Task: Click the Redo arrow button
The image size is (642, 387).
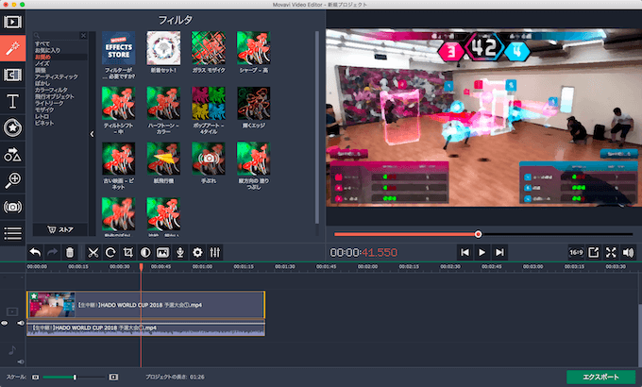Action: 53,253
